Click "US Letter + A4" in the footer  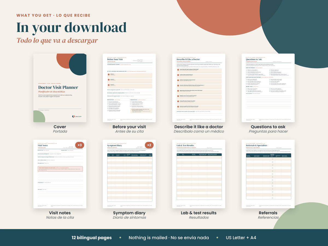click(x=241, y=238)
